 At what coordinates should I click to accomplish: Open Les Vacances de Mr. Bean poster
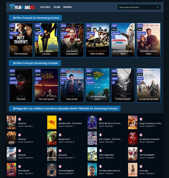pyautogui.click(x=123, y=40)
